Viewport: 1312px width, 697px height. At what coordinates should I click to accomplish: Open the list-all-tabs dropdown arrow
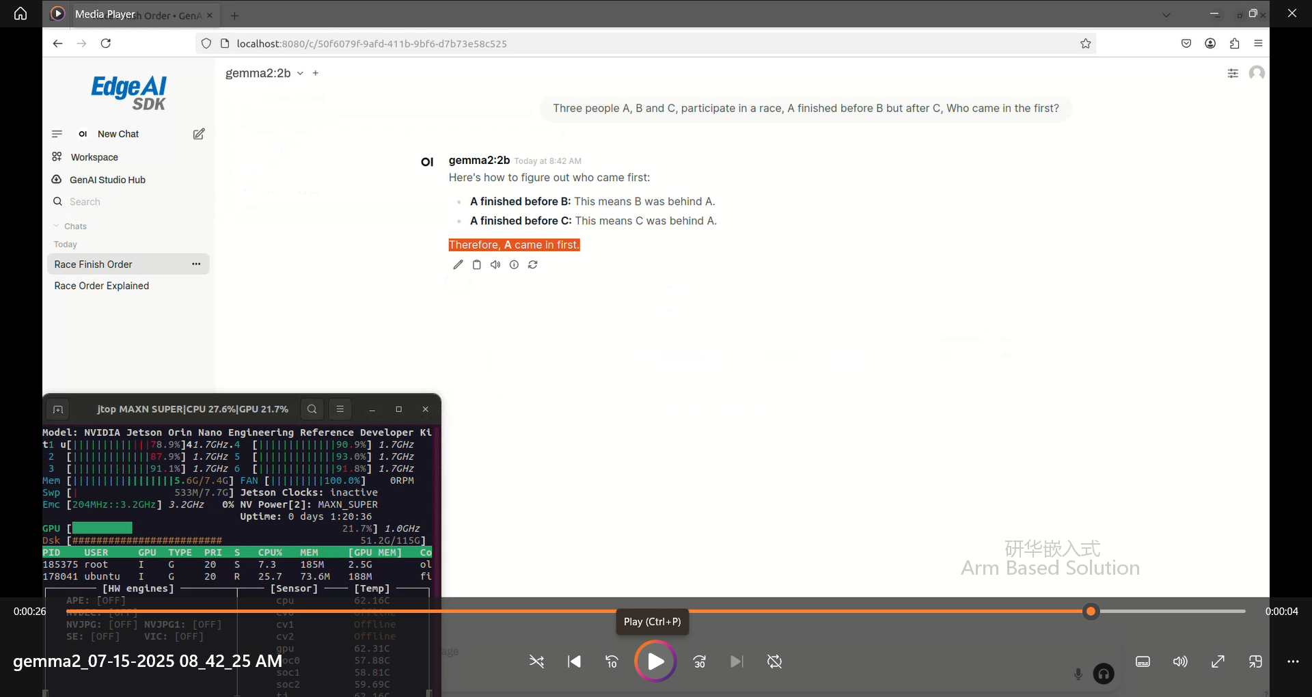tap(1166, 15)
